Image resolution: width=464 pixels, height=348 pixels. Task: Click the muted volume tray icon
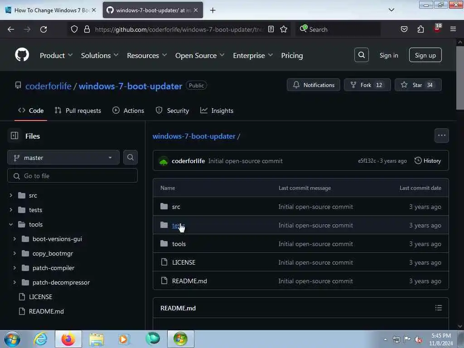pos(418,340)
